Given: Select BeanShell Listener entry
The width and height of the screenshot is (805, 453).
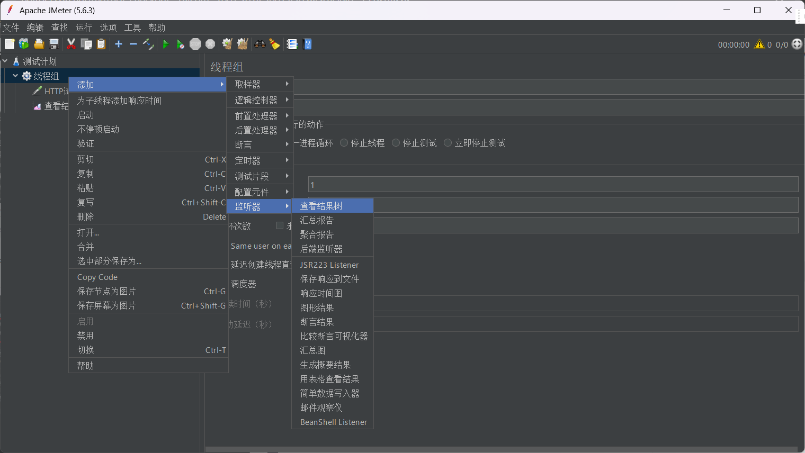Looking at the screenshot, I should click(x=333, y=422).
